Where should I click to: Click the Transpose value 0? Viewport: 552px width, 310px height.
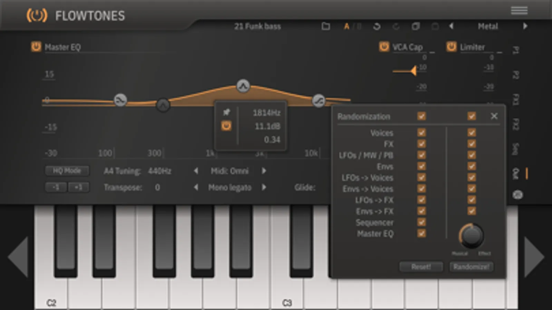[157, 187]
